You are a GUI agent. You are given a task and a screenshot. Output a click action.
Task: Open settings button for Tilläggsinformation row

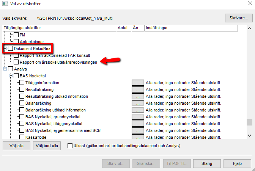pyautogui.click(x=138, y=83)
